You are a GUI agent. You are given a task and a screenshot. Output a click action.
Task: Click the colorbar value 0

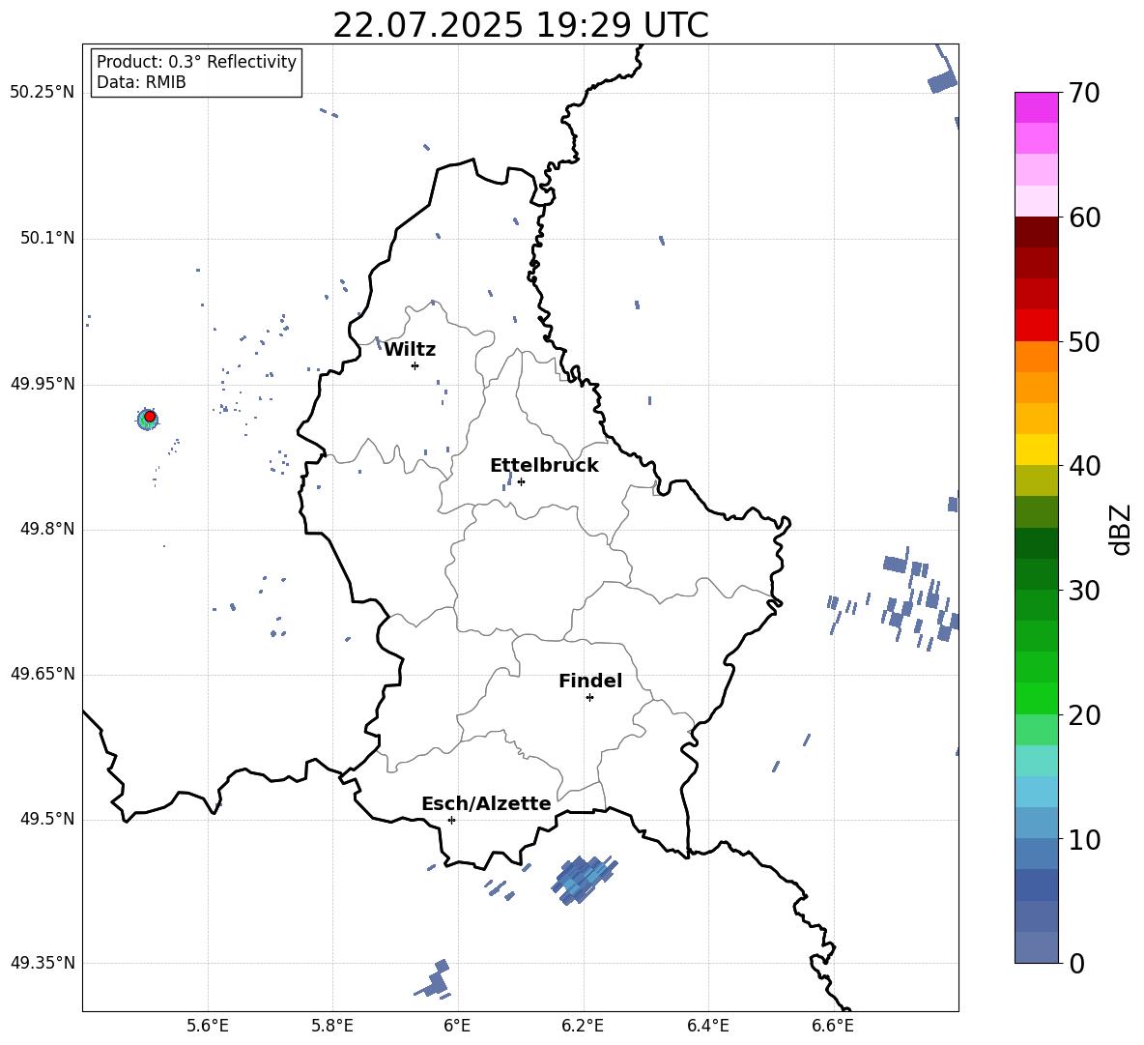1075,963
